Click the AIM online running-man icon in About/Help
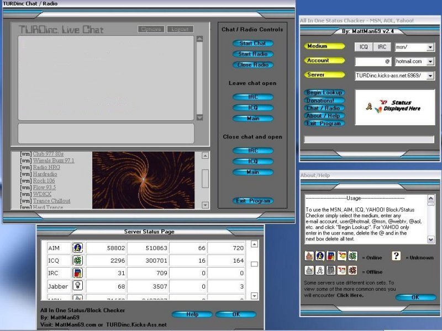Image resolution: width=442 pixels, height=331 pixels. [x=320, y=256]
